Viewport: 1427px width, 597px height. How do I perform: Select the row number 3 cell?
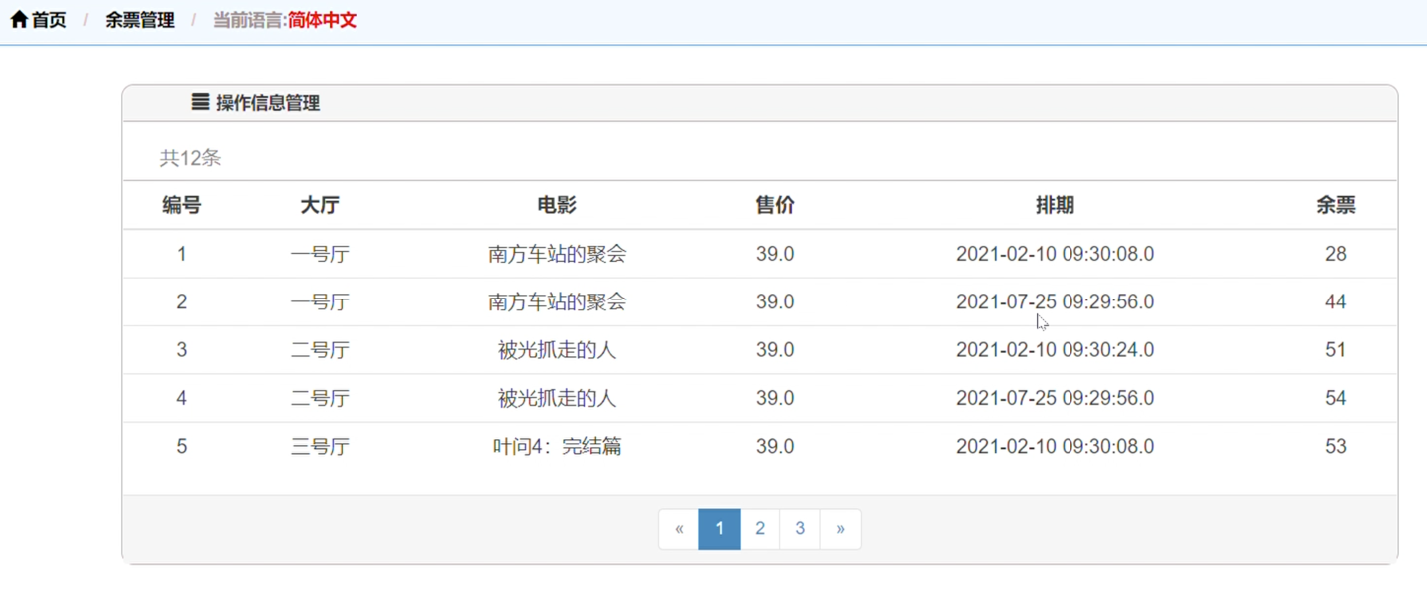tap(182, 350)
